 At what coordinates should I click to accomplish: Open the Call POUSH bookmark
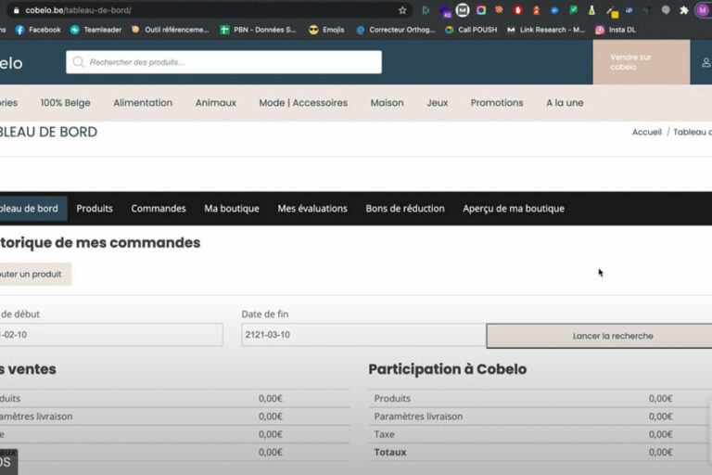click(x=471, y=30)
